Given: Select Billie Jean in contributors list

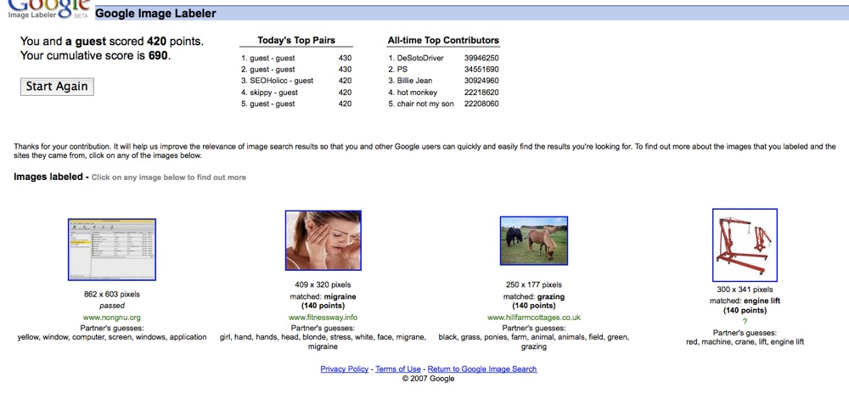Looking at the screenshot, I should 411,81.
